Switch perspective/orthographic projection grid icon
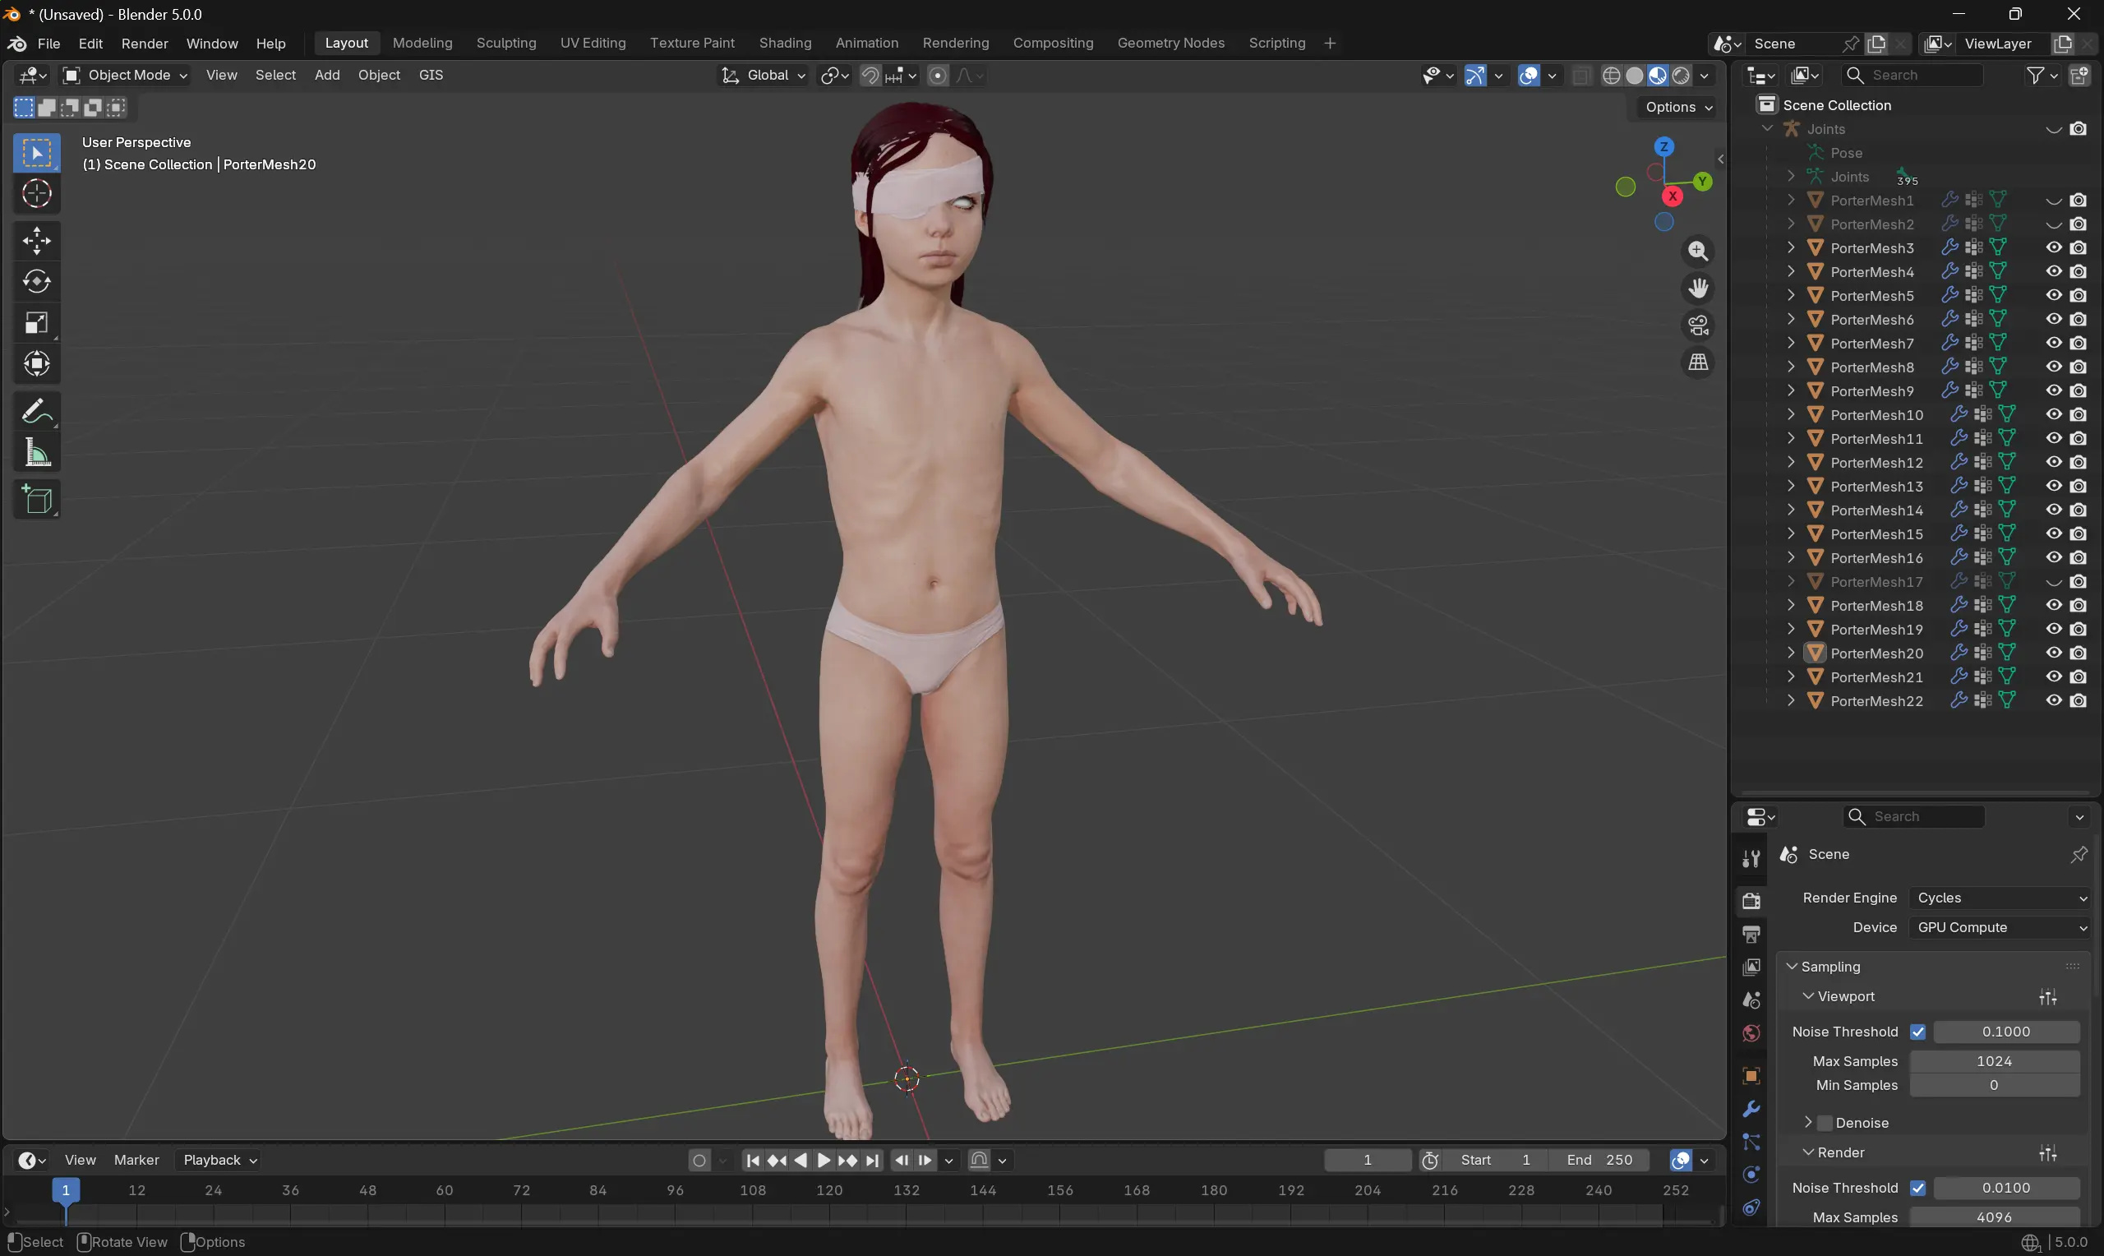 coord(1698,362)
